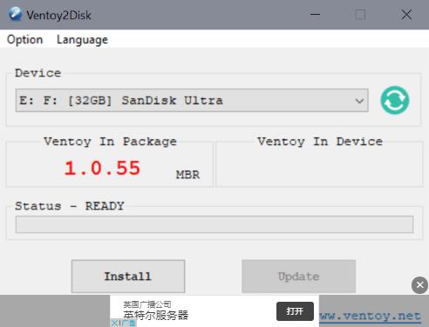
Task: Click the MBR partition style label
Action: point(187,175)
